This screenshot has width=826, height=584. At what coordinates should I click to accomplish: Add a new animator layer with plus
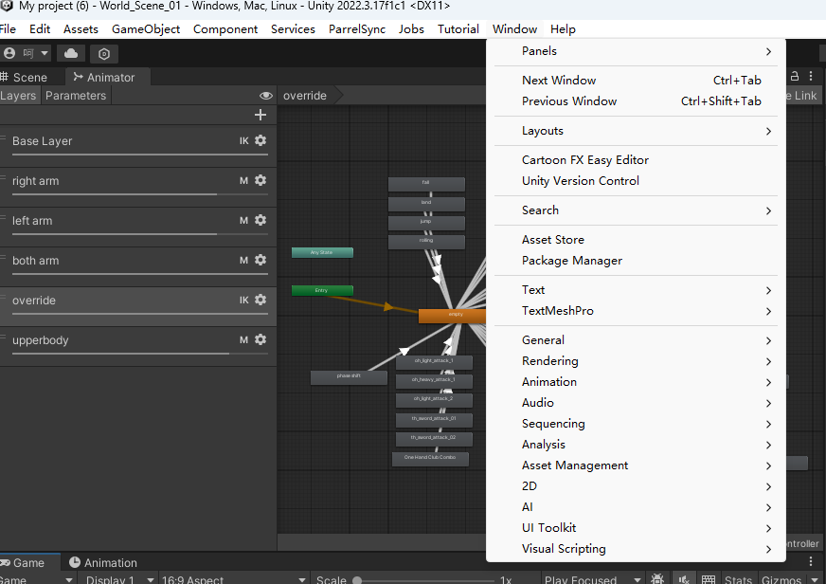(260, 115)
